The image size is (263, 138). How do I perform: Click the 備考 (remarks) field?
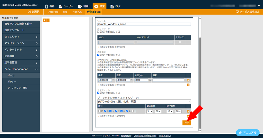(x=168, y=80)
